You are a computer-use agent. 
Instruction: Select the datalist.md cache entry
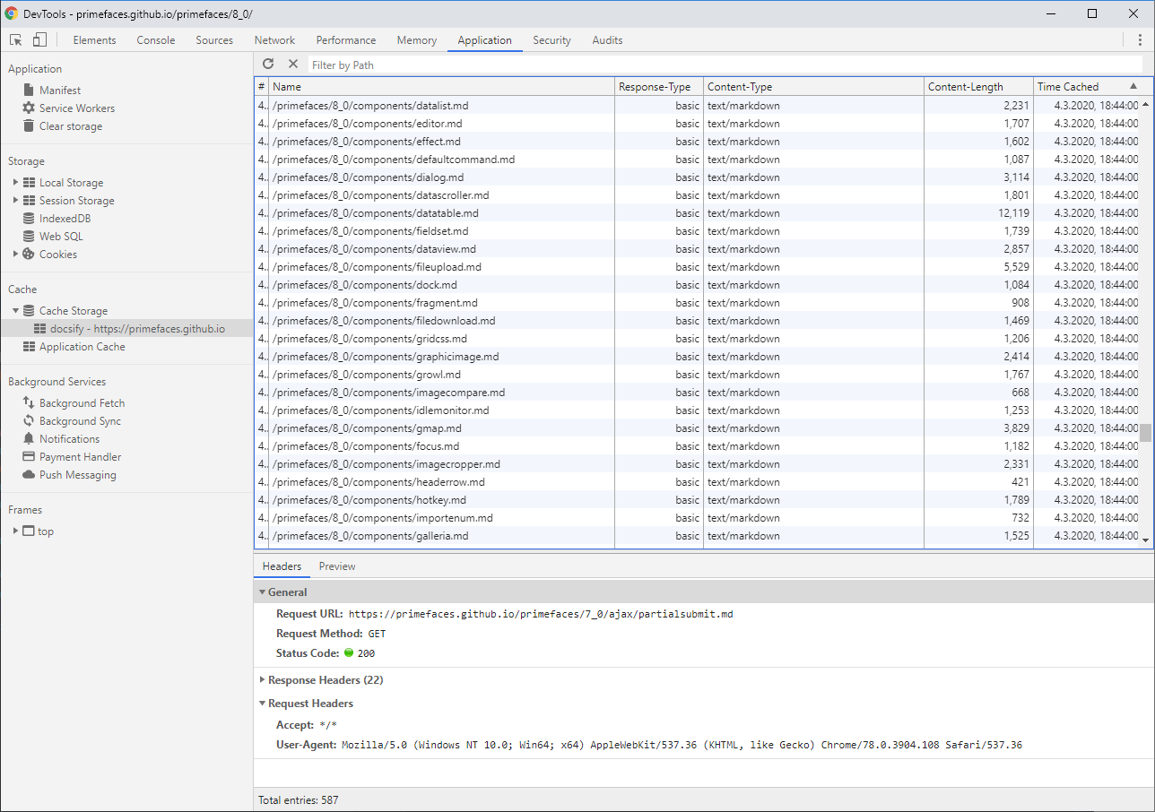(698, 106)
